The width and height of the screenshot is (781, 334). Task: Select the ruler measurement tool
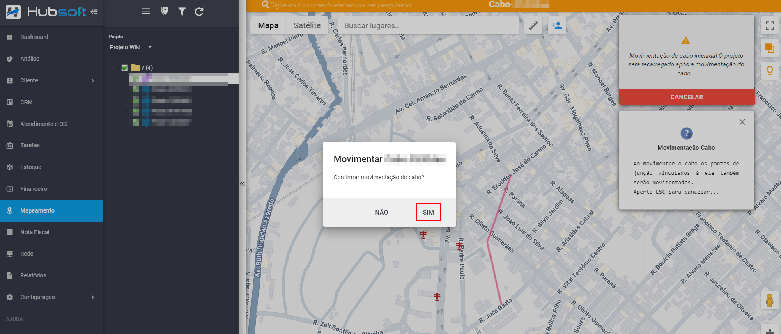[533, 25]
